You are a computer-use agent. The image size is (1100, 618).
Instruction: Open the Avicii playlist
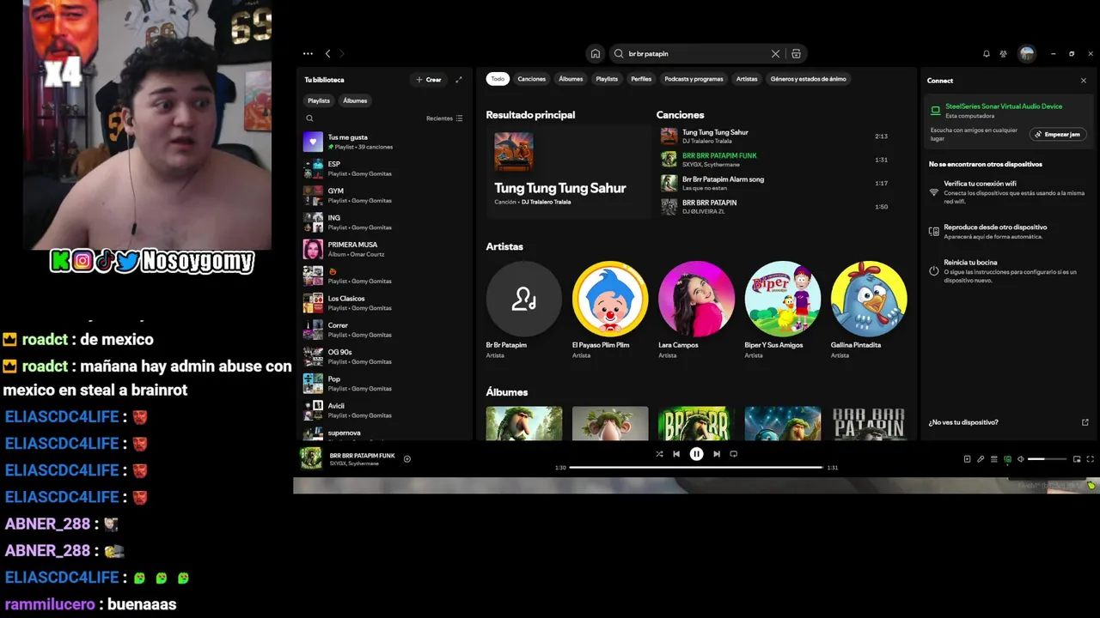[385, 410]
